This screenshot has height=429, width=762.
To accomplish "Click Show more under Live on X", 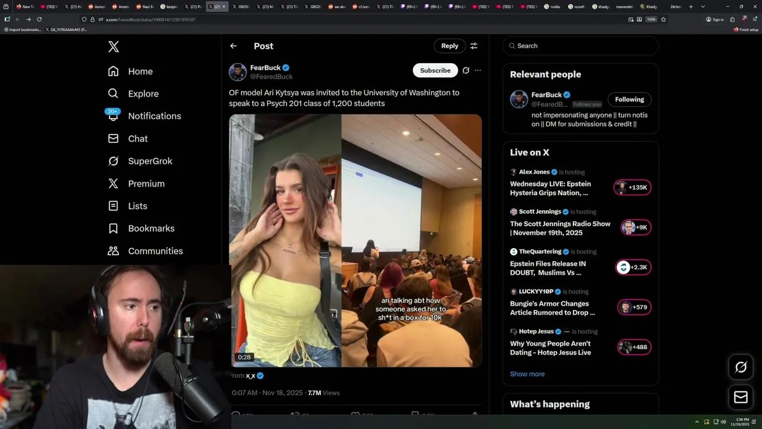I will tap(527, 374).
